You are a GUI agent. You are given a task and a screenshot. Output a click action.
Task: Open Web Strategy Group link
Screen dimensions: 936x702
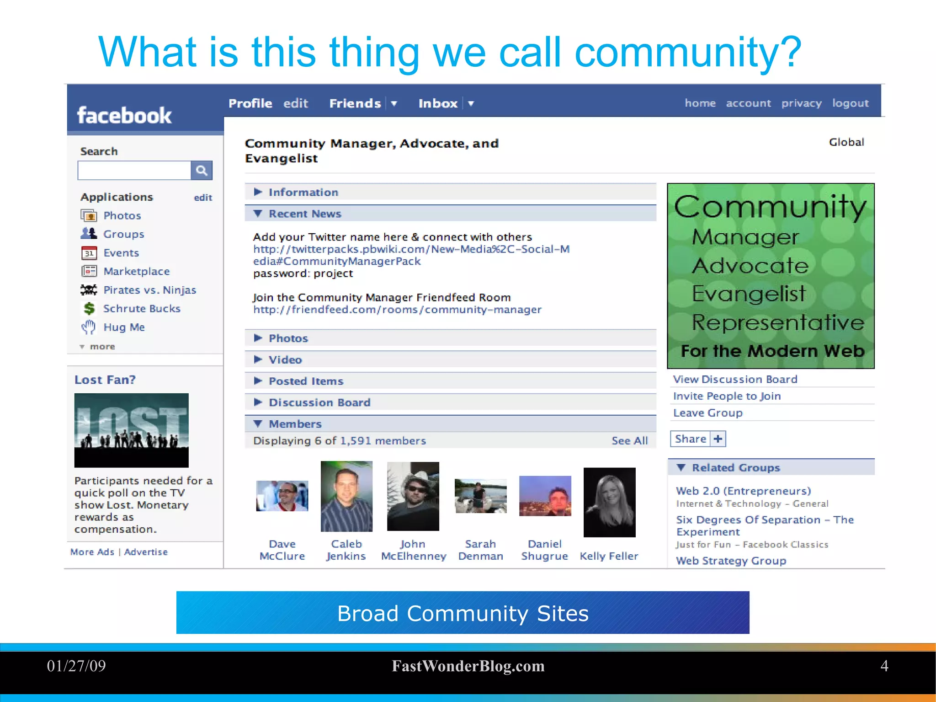click(x=731, y=561)
